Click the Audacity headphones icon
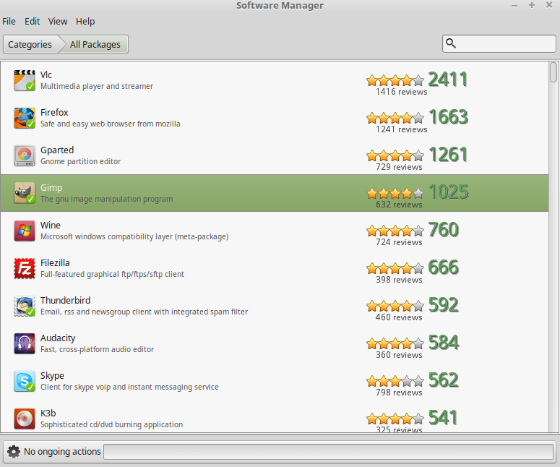The width and height of the screenshot is (560, 467). (25, 343)
